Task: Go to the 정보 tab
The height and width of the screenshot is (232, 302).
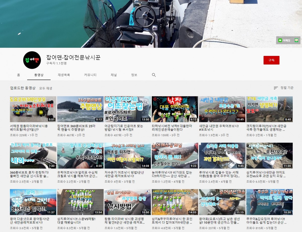Action: [134, 75]
